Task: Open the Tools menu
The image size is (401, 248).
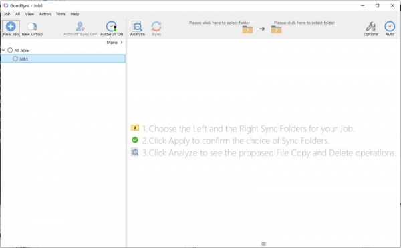Action: coord(61,14)
